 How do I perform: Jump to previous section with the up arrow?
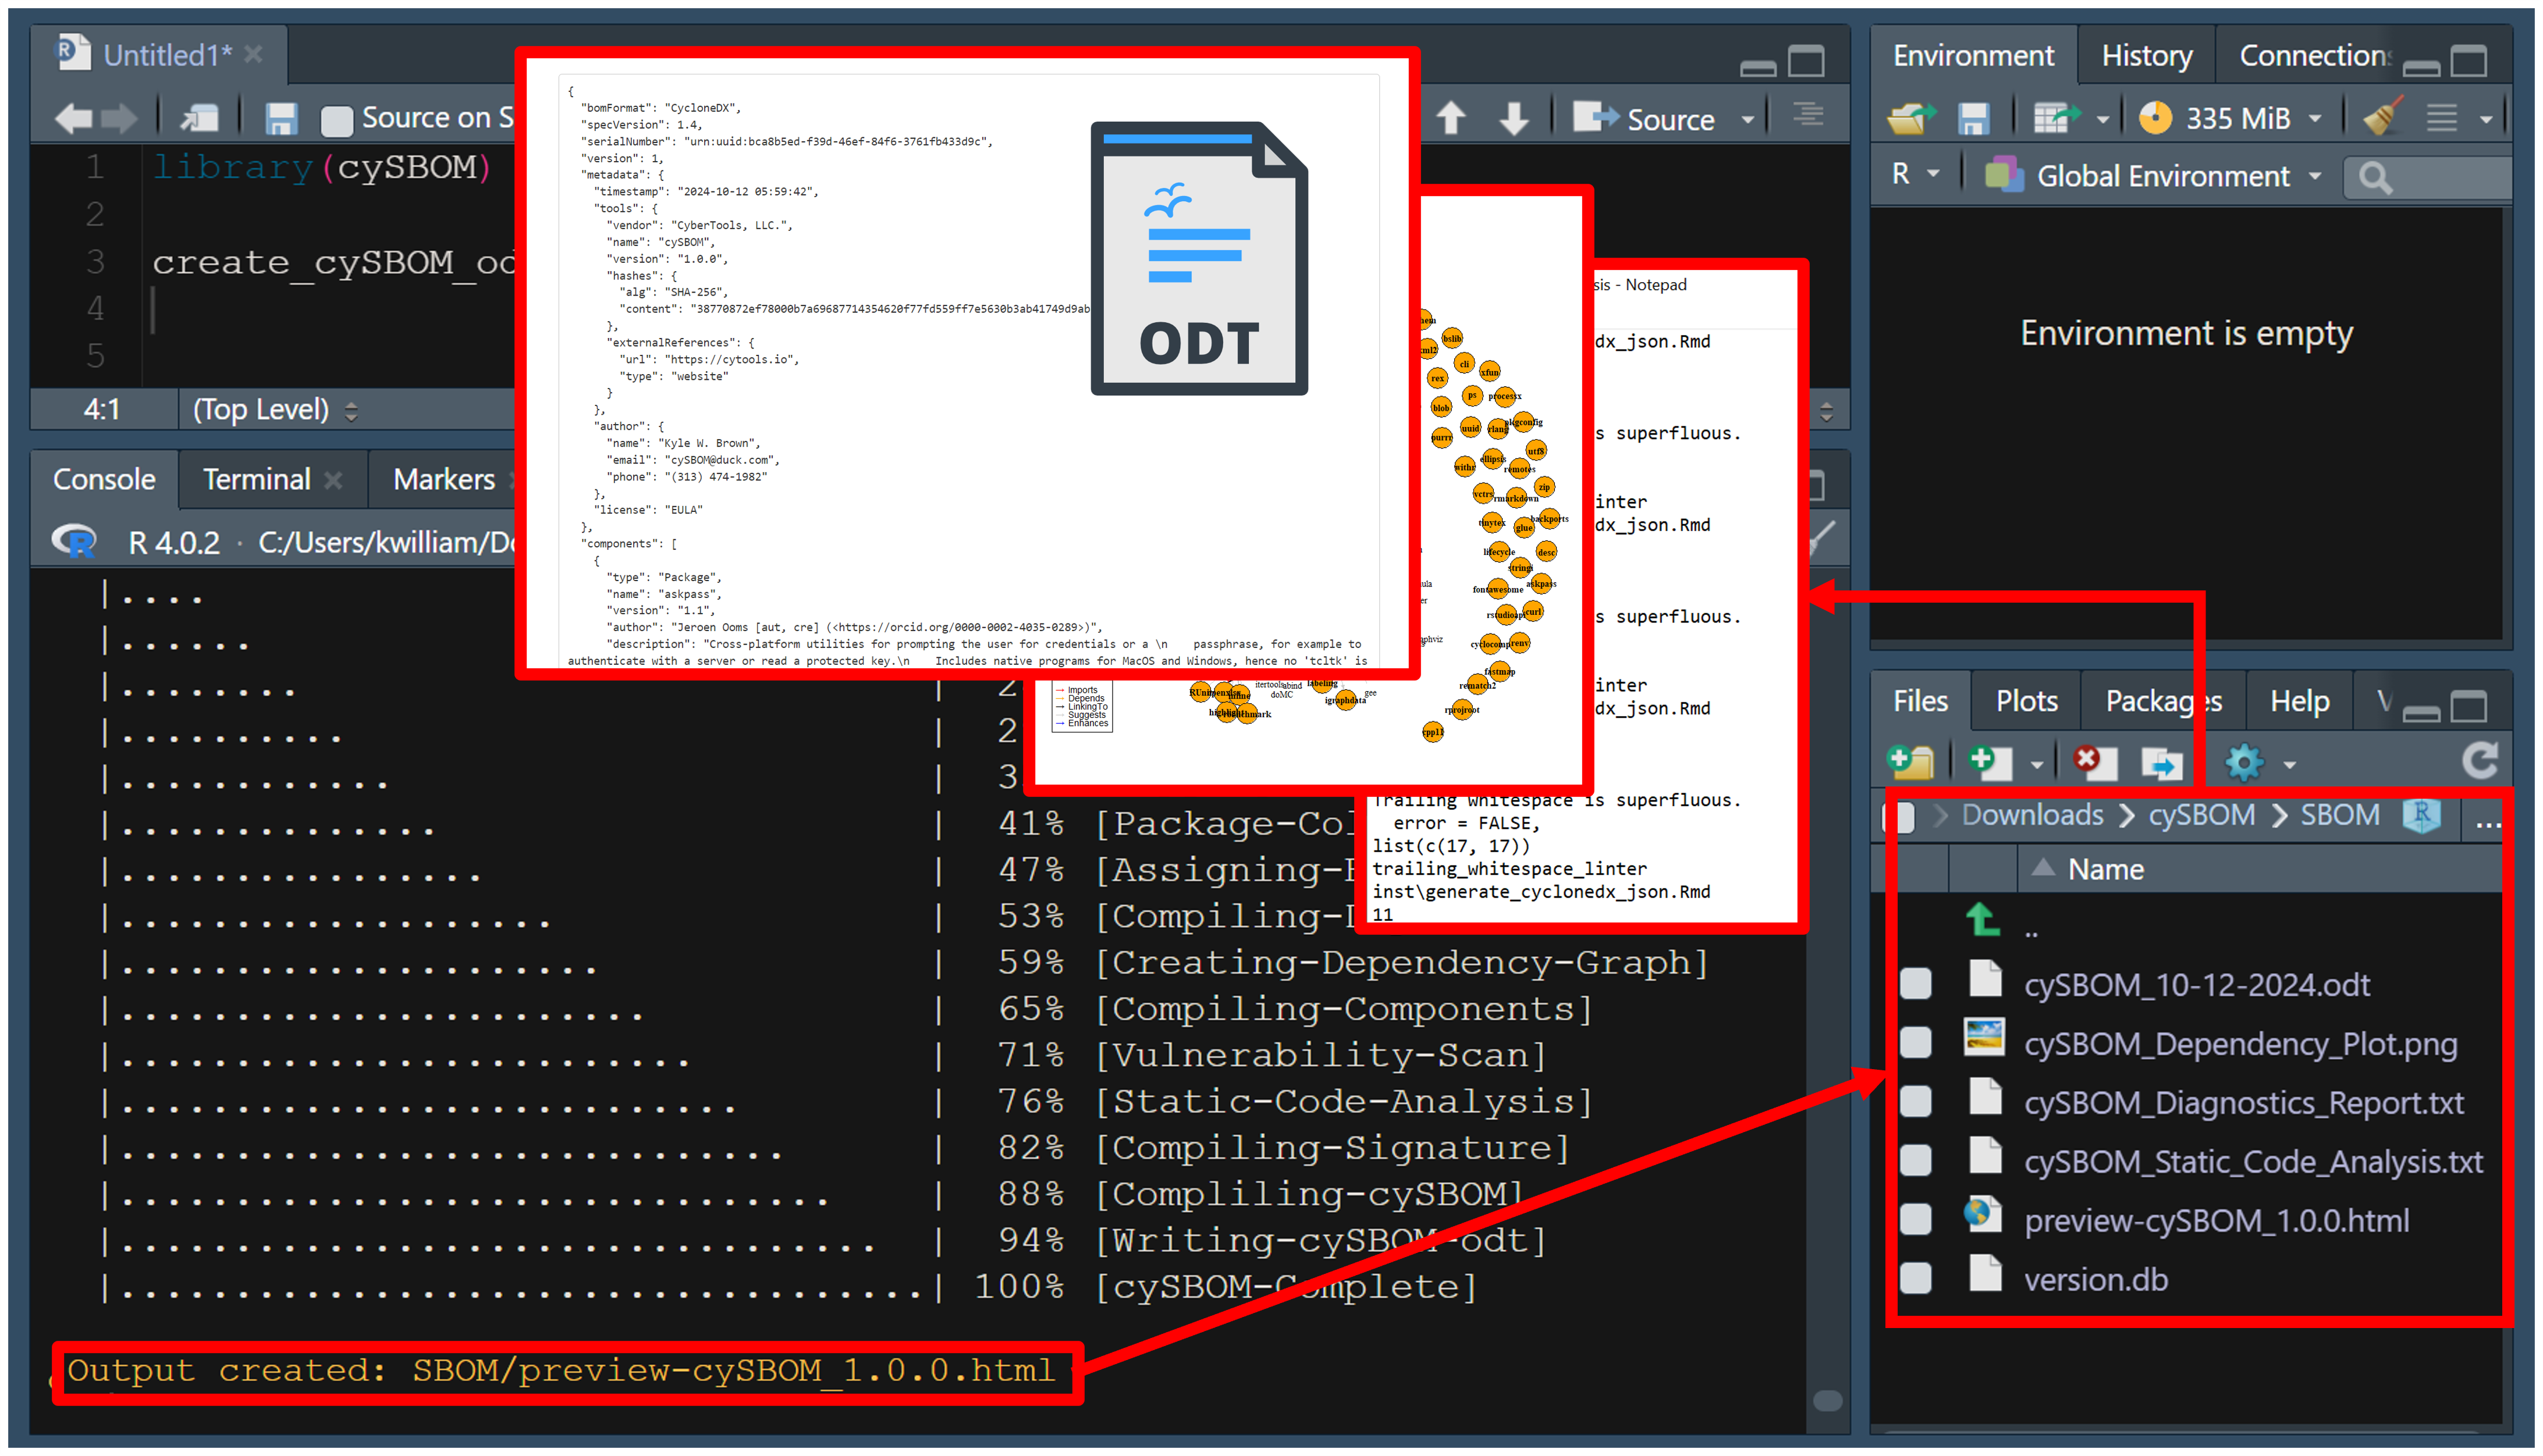(x=1451, y=118)
